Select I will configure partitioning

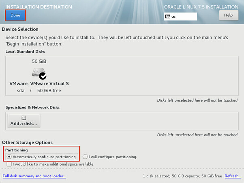110,157
